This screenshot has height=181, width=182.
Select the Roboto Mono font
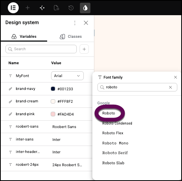(115, 143)
